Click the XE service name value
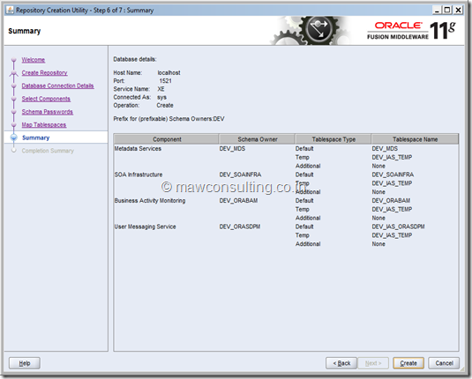 (x=161, y=89)
